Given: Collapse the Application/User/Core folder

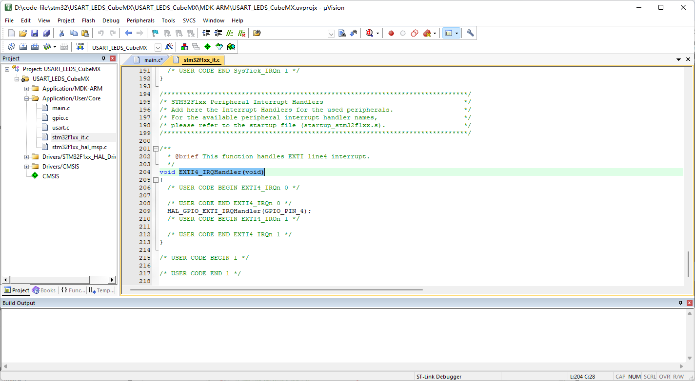Looking at the screenshot, I should pos(27,98).
